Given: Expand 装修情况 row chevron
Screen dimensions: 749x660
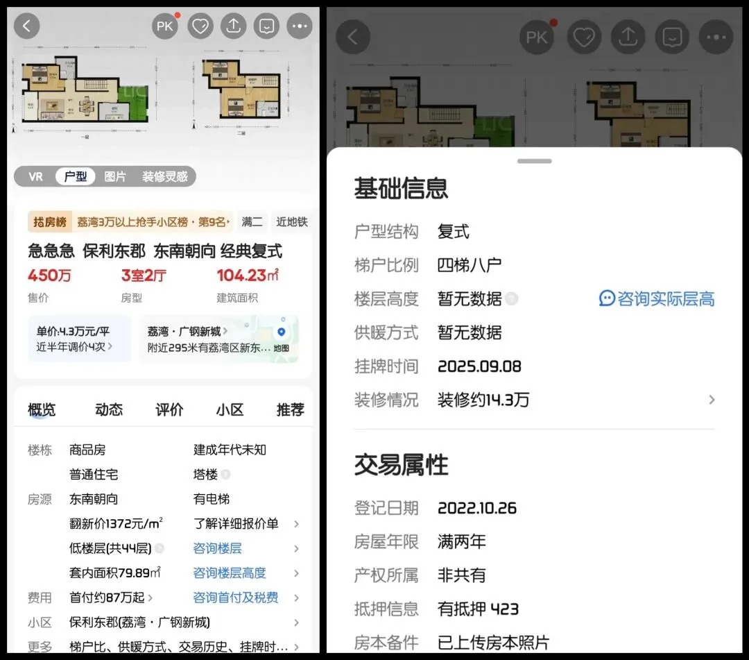Looking at the screenshot, I should [712, 400].
